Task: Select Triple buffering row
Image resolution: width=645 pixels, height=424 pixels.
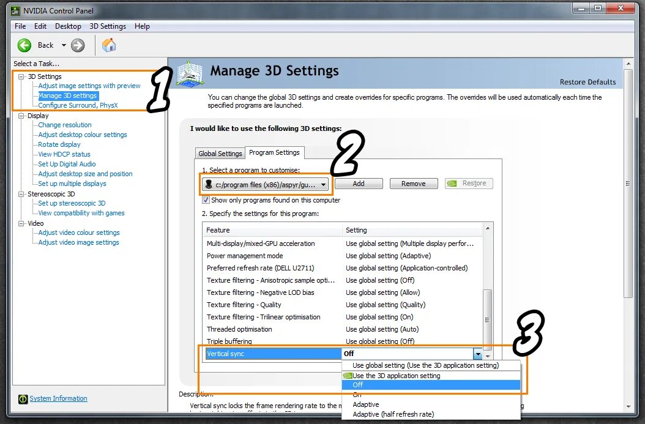Action: (x=342, y=341)
